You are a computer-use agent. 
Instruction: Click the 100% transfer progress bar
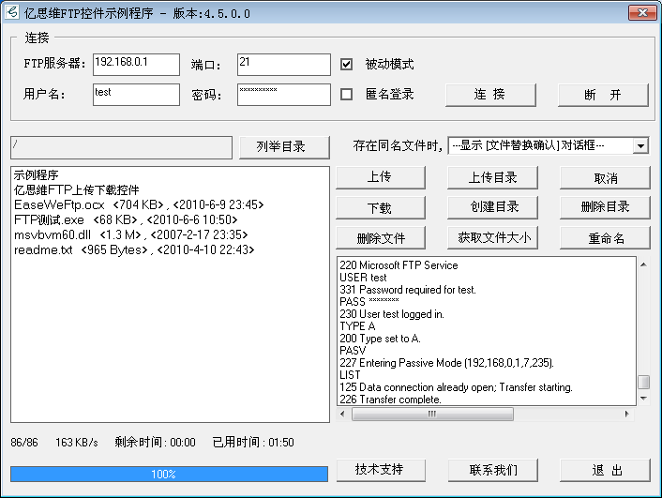click(170, 474)
